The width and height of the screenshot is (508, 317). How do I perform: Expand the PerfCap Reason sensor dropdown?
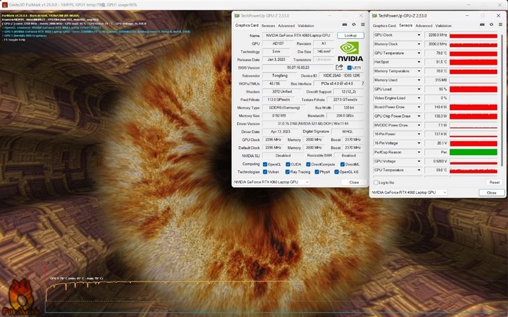point(418,152)
